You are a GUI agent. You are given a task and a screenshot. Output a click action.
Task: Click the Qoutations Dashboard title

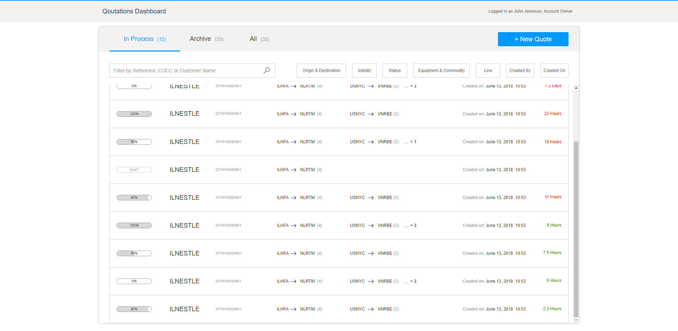(x=134, y=11)
